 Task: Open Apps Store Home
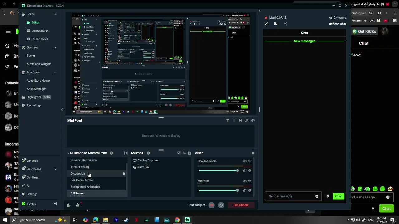(x=38, y=81)
